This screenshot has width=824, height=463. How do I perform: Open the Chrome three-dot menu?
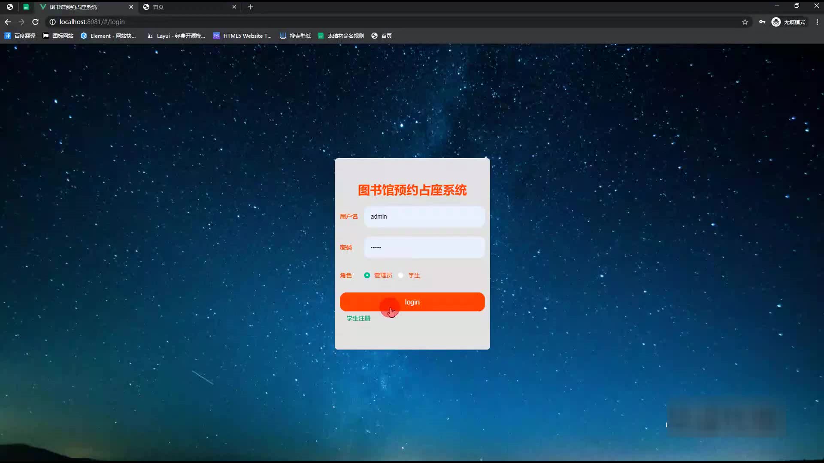(817, 22)
